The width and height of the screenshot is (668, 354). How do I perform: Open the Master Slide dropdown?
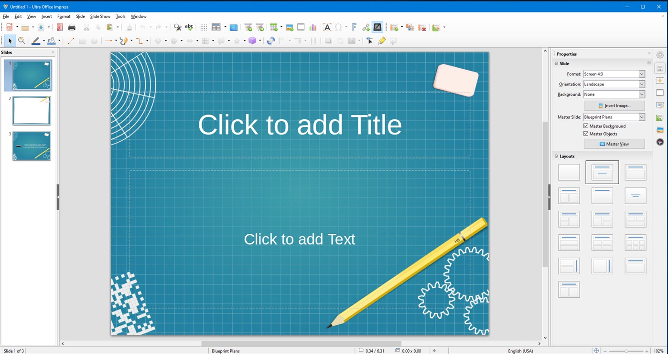(x=642, y=117)
